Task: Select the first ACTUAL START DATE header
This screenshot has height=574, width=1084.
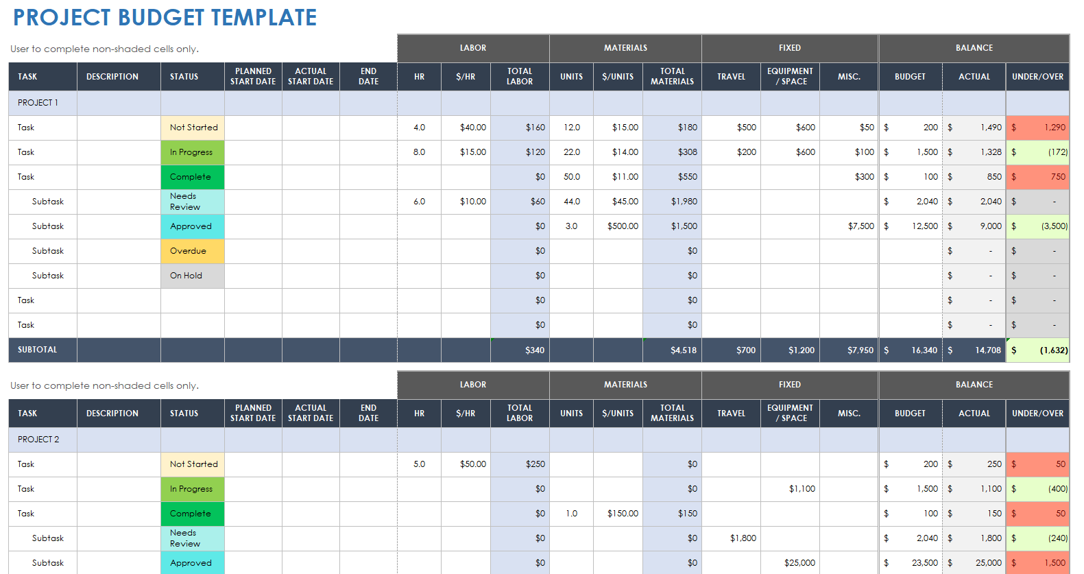Action: [311, 77]
